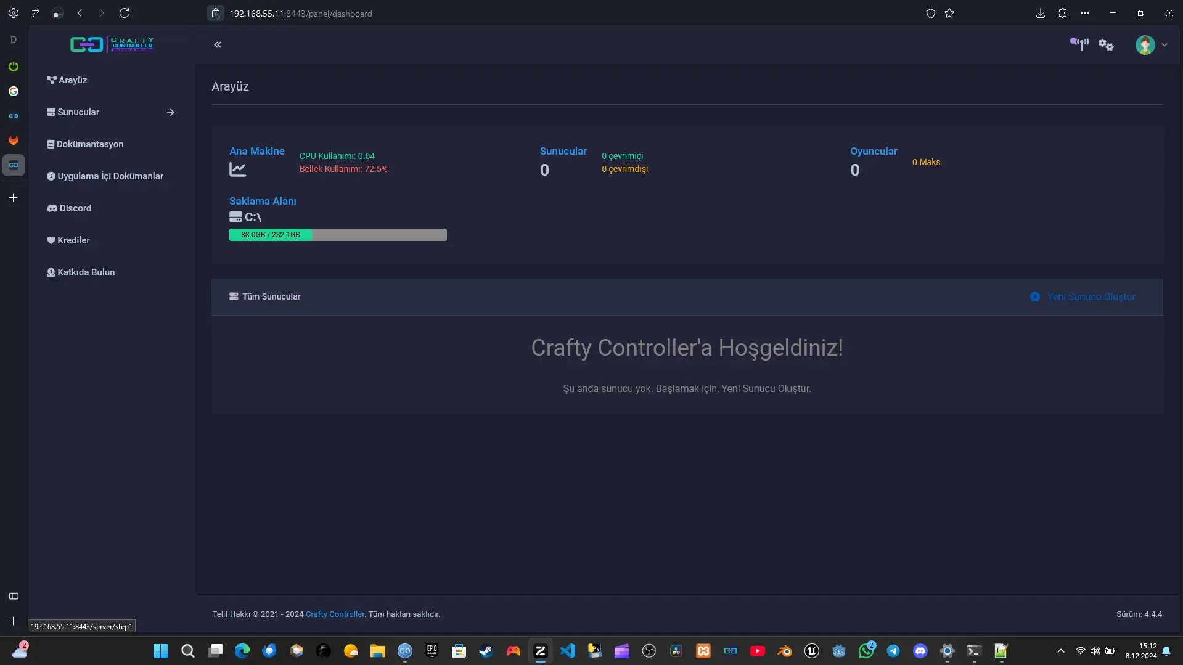
Task: Click the Oyuncular stats heading
Action: tap(874, 151)
